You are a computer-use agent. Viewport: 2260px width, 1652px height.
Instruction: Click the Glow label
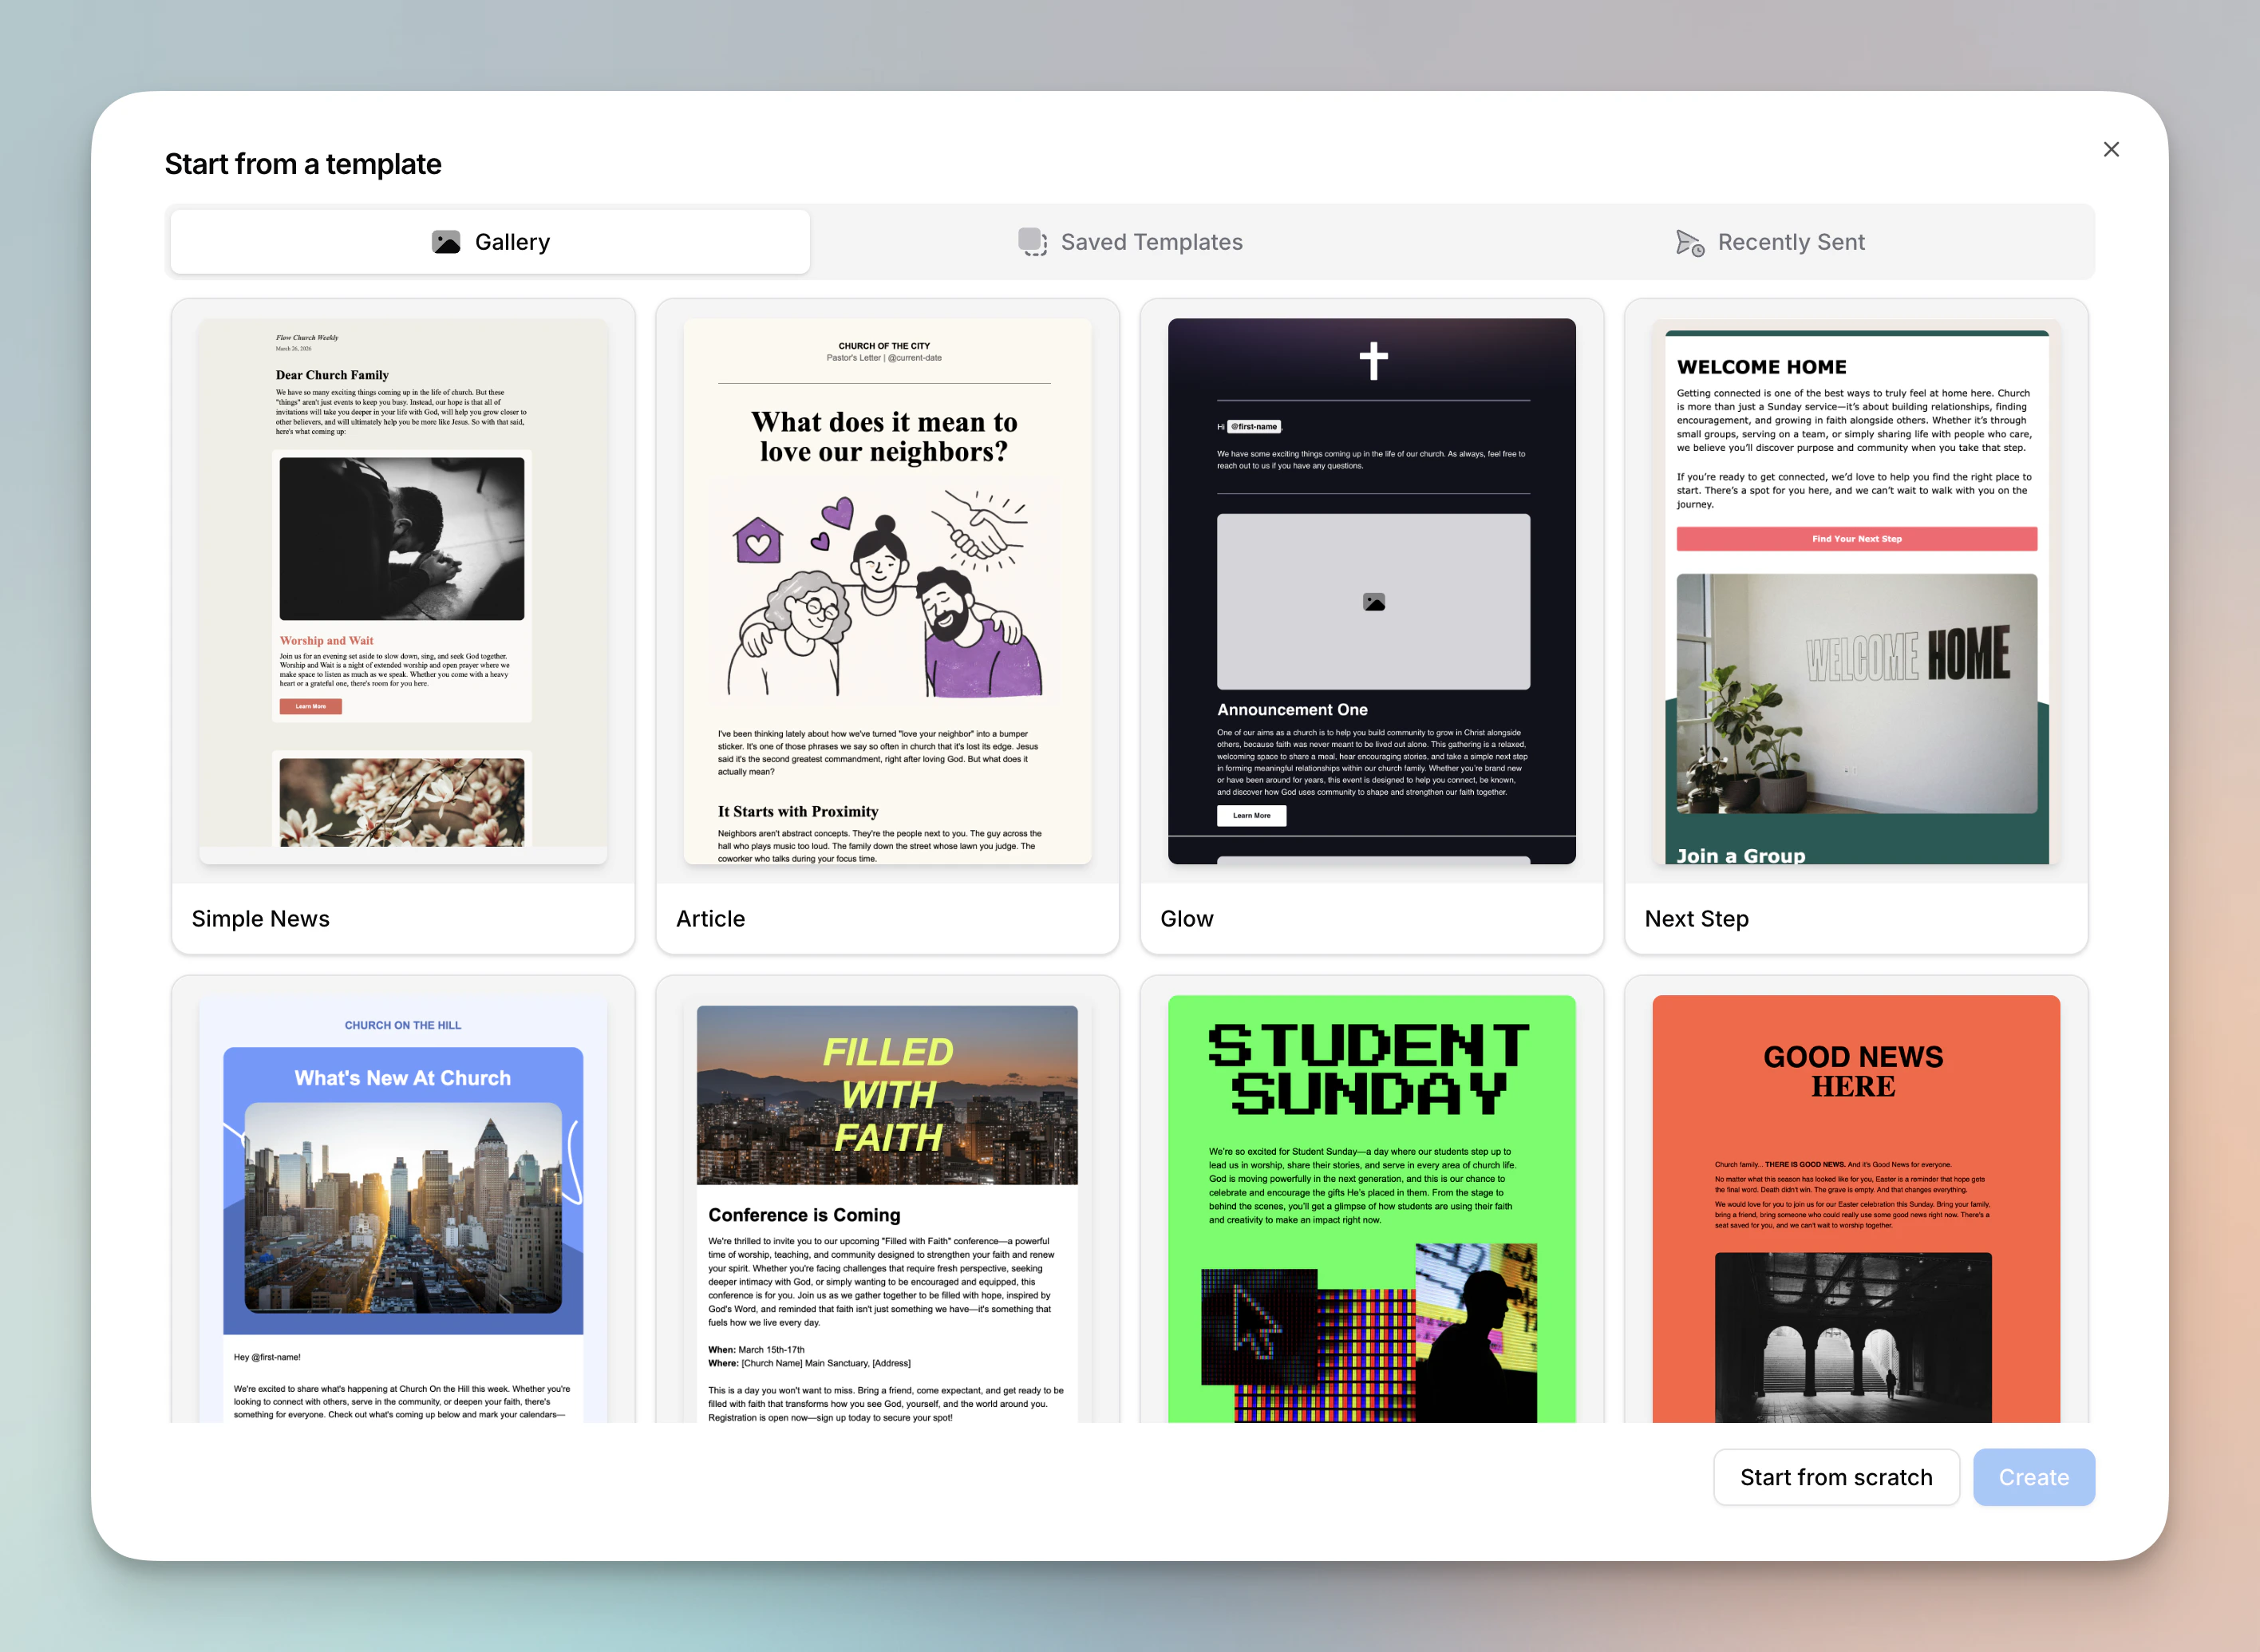[1187, 918]
